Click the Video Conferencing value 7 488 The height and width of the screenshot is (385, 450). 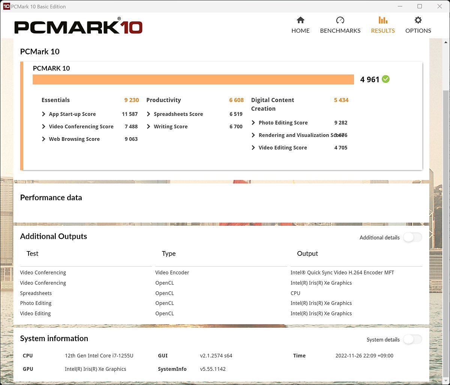pyautogui.click(x=131, y=126)
